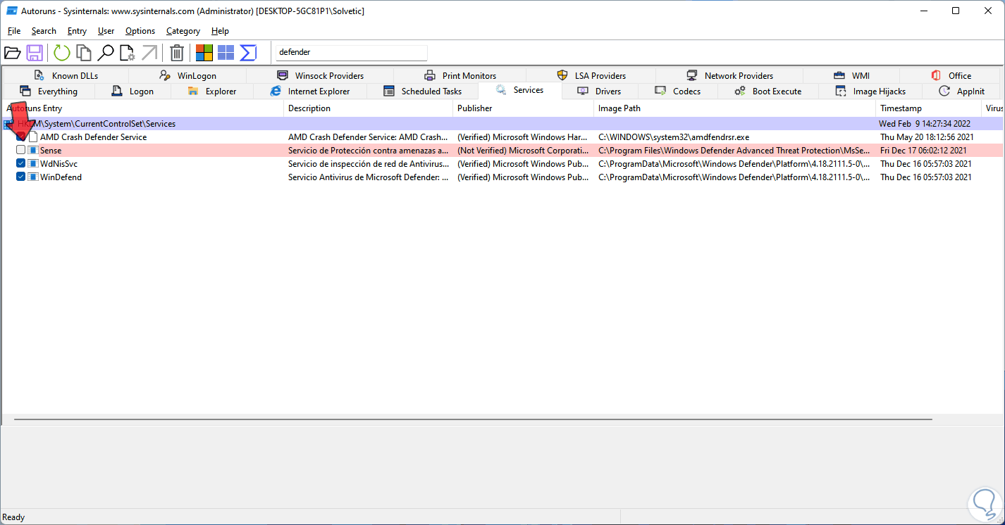Click the 'C:\WINDOWS\system32\amdfendrsr.exe' image path
Image resolution: width=1005 pixels, height=525 pixels.
pyautogui.click(x=674, y=137)
